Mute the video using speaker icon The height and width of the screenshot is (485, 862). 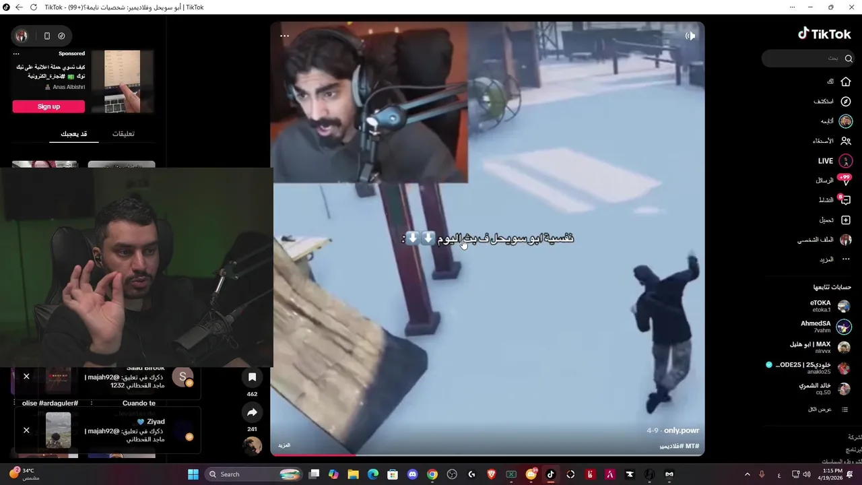tap(690, 36)
